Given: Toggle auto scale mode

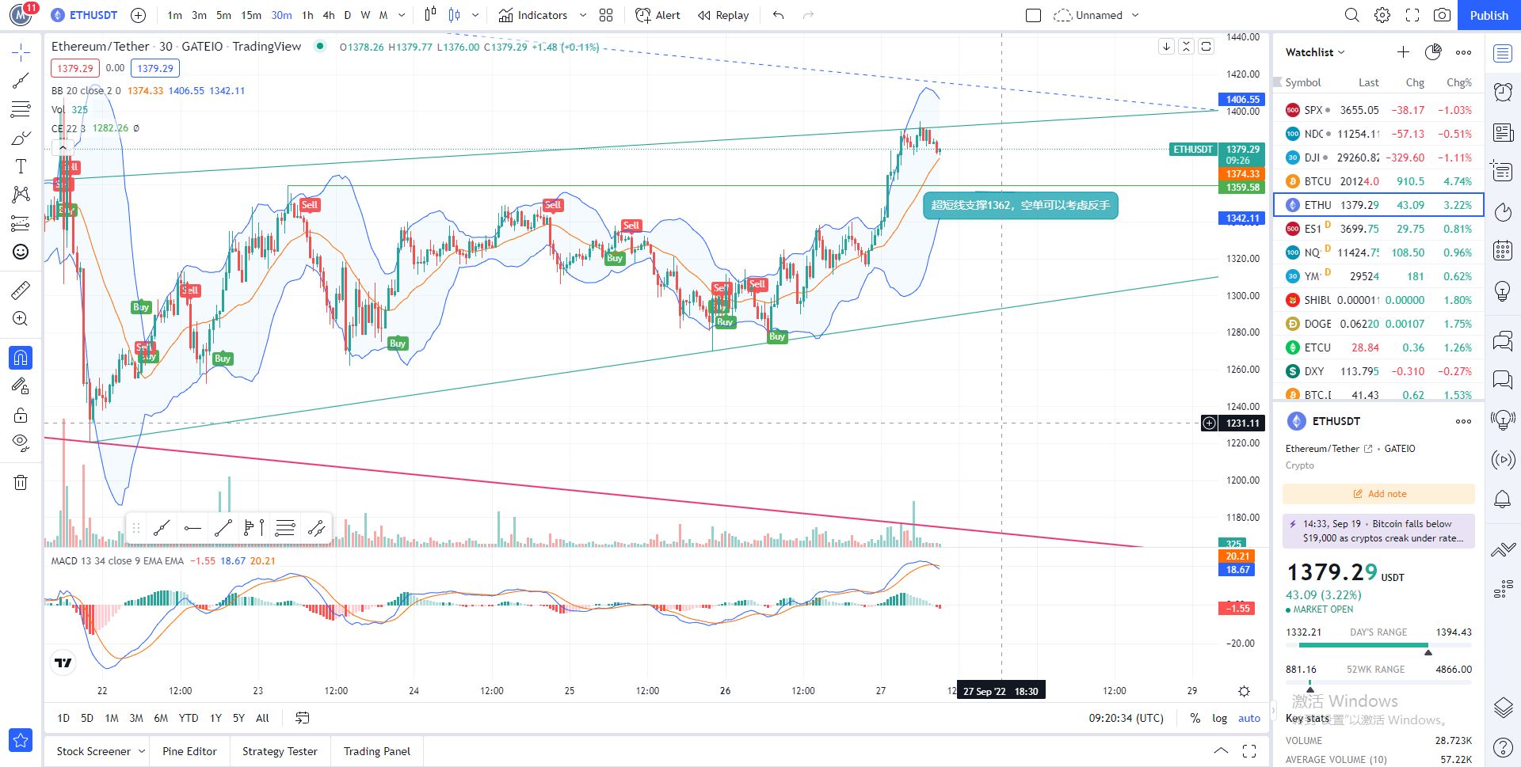Looking at the screenshot, I should point(1249,718).
